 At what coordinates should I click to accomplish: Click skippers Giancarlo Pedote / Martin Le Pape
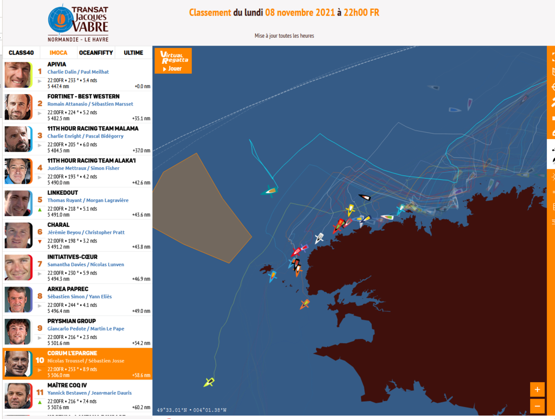click(86, 329)
